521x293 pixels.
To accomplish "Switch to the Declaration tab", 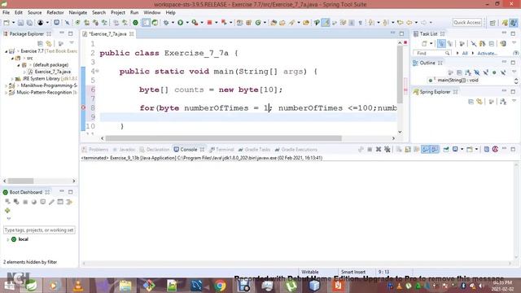I will click(x=155, y=150).
